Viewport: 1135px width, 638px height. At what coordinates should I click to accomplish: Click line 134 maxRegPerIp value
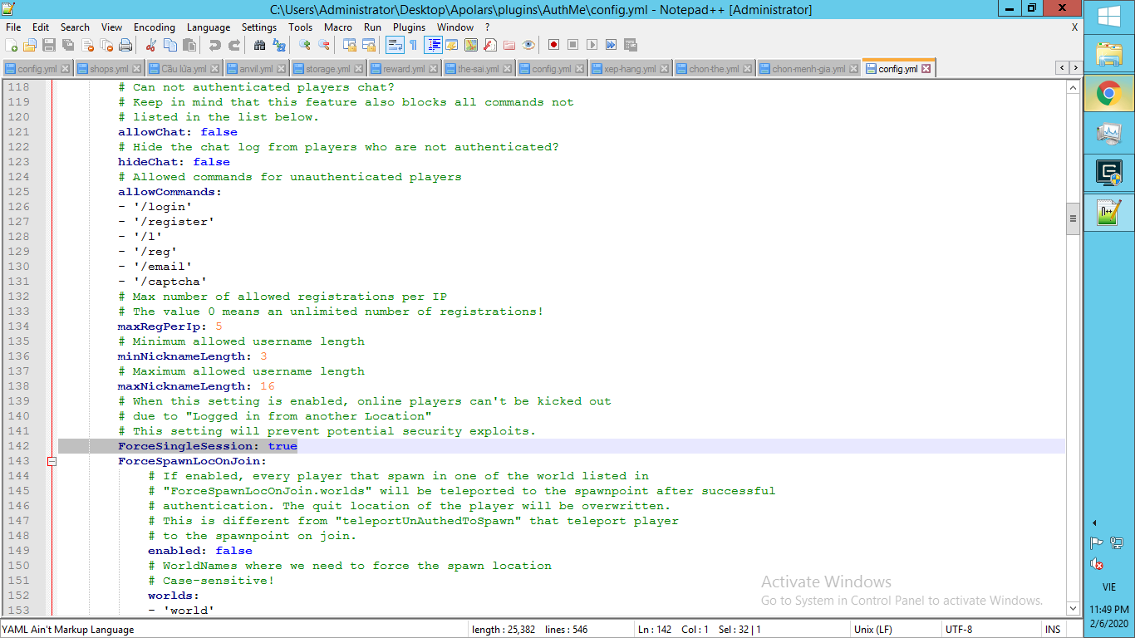219,326
